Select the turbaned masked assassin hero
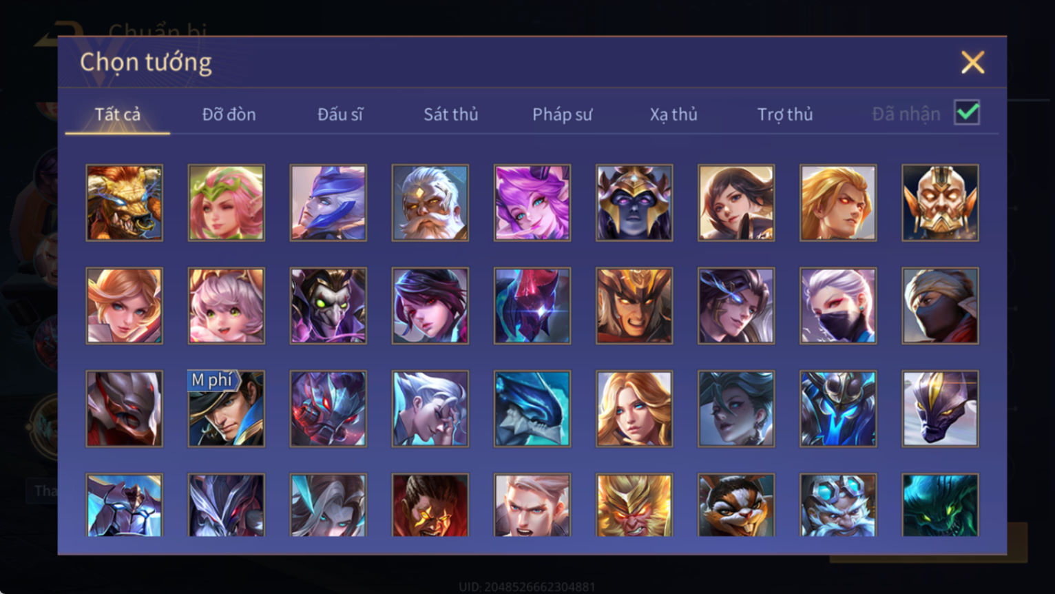This screenshot has width=1055, height=594. [x=940, y=306]
